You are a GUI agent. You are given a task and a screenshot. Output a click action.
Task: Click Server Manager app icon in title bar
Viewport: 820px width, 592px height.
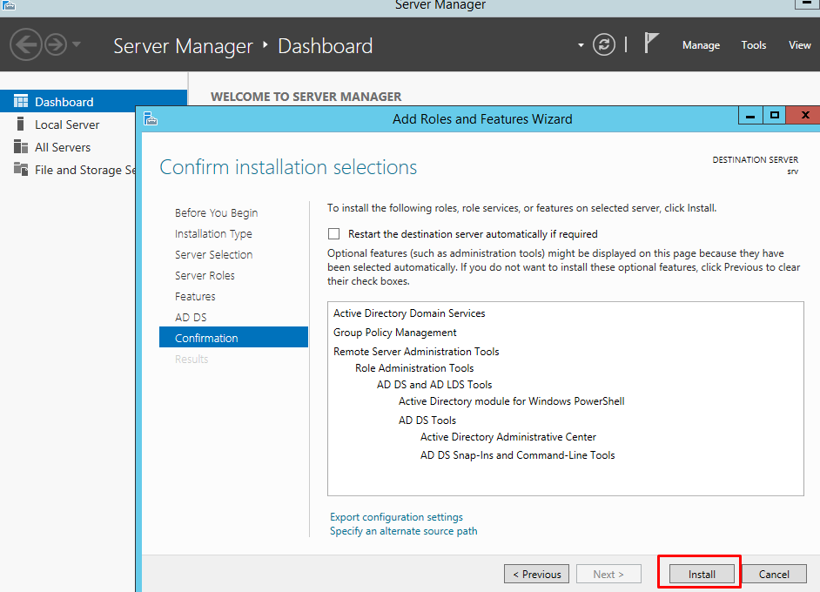pyautogui.click(x=9, y=6)
